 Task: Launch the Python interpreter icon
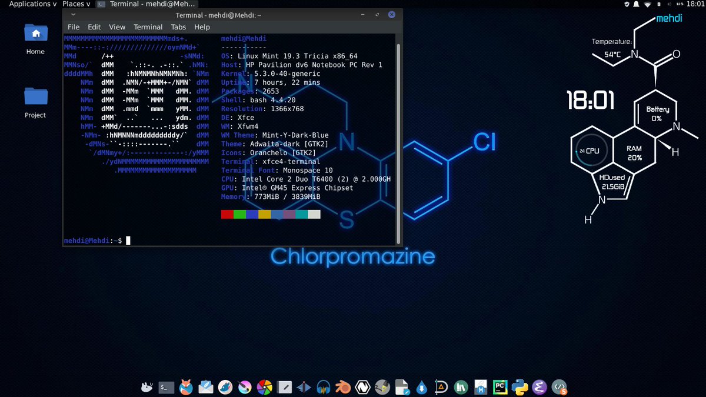(x=519, y=387)
